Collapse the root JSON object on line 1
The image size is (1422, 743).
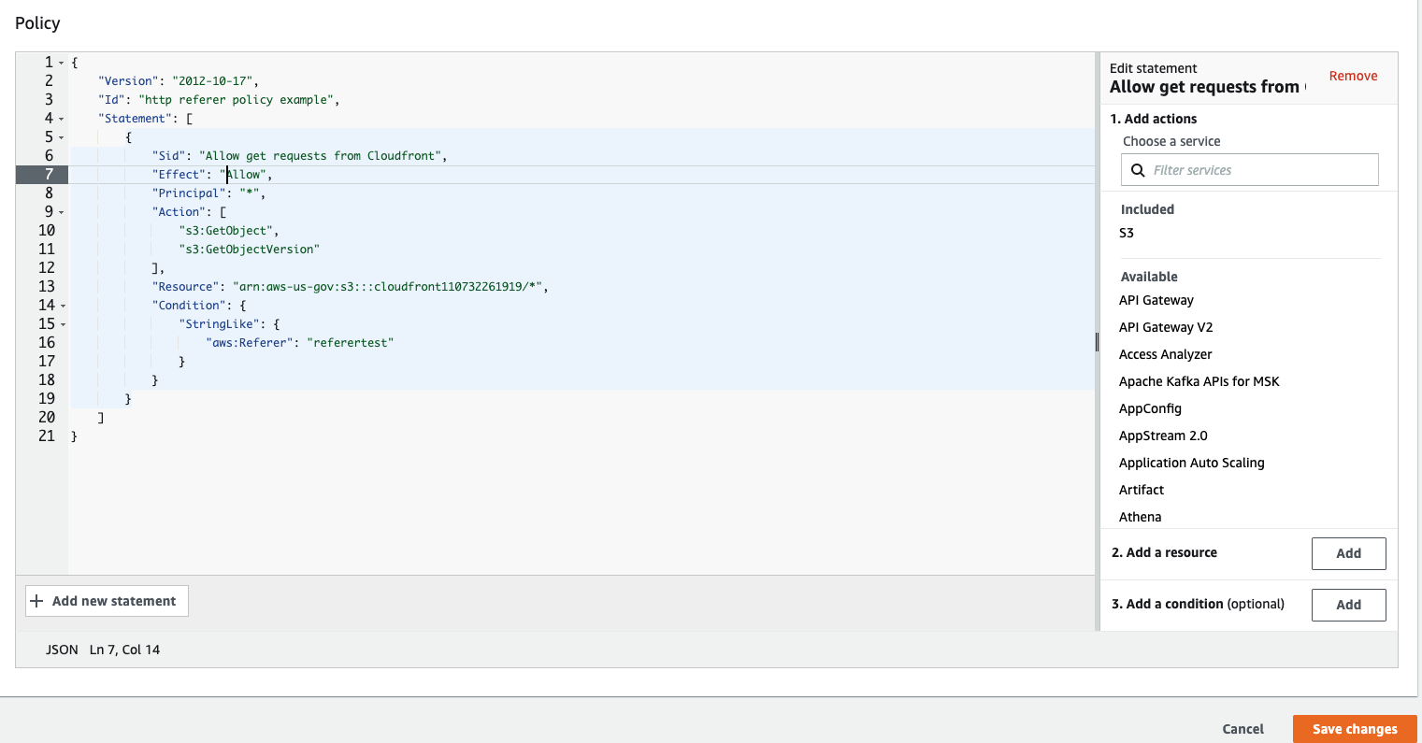[61, 62]
